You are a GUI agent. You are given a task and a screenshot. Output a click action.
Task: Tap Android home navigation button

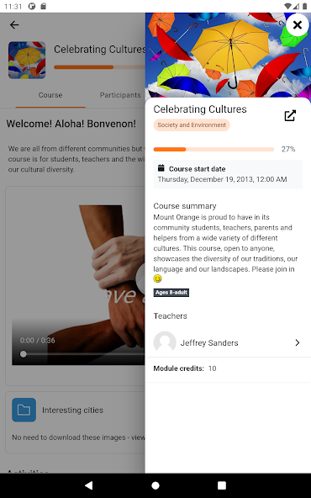coord(155,485)
